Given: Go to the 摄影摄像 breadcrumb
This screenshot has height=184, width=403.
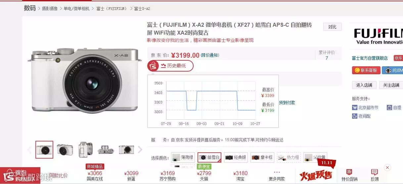Looking at the screenshot, I should click(x=50, y=9).
